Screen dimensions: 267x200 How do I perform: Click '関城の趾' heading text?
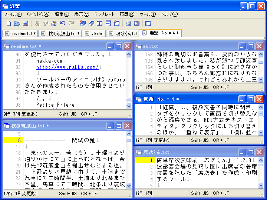(x=83, y=140)
